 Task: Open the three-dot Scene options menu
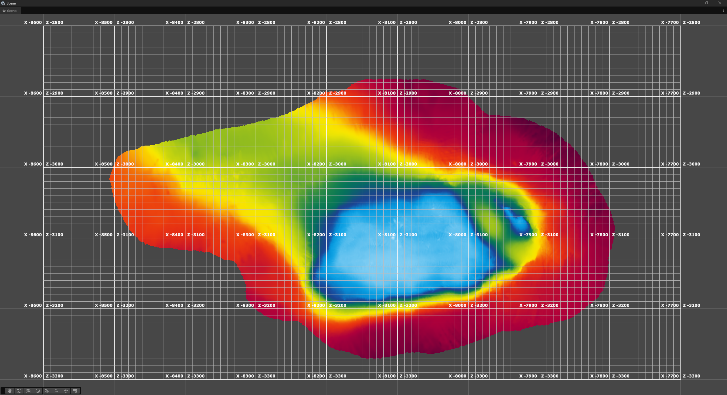point(723,10)
